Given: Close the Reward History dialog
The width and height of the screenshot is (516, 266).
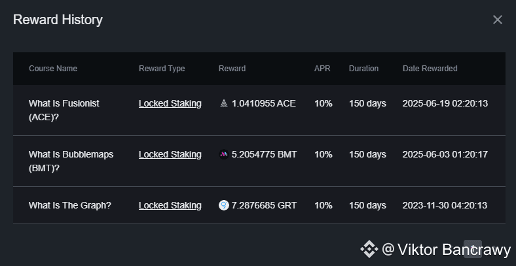Looking at the screenshot, I should tap(498, 20).
